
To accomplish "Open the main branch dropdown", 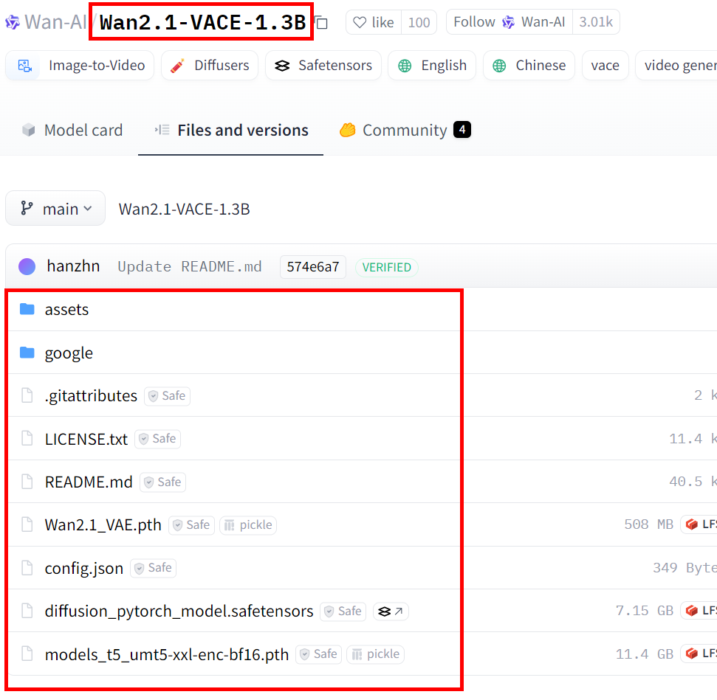I will pos(55,208).
